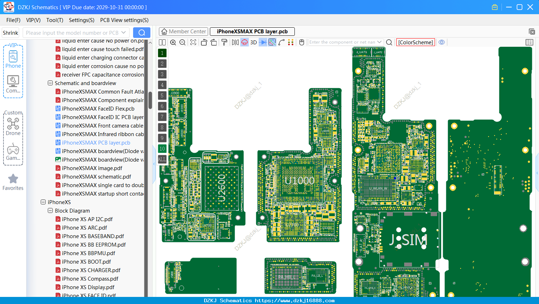Open the right side panel icon
The width and height of the screenshot is (539, 304).
click(529, 43)
